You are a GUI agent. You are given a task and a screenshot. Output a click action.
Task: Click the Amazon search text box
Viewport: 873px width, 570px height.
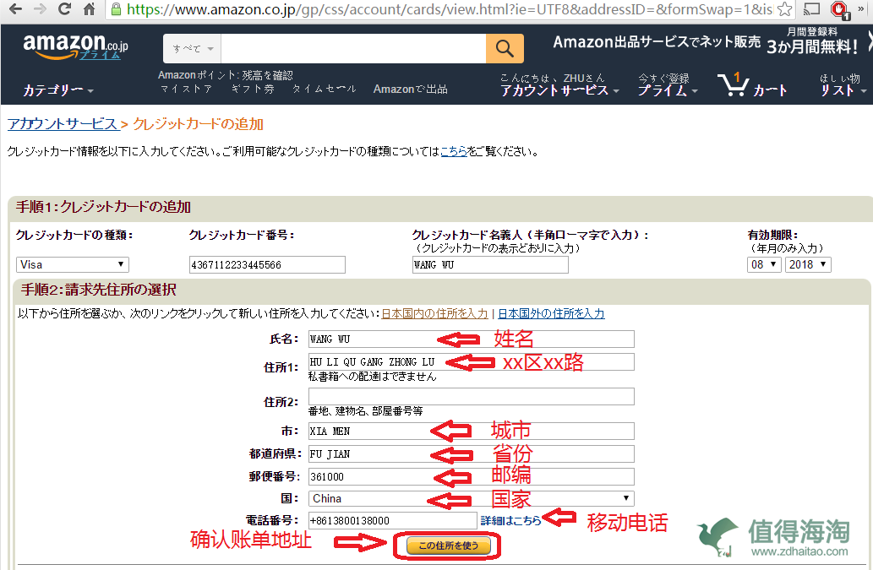353,48
